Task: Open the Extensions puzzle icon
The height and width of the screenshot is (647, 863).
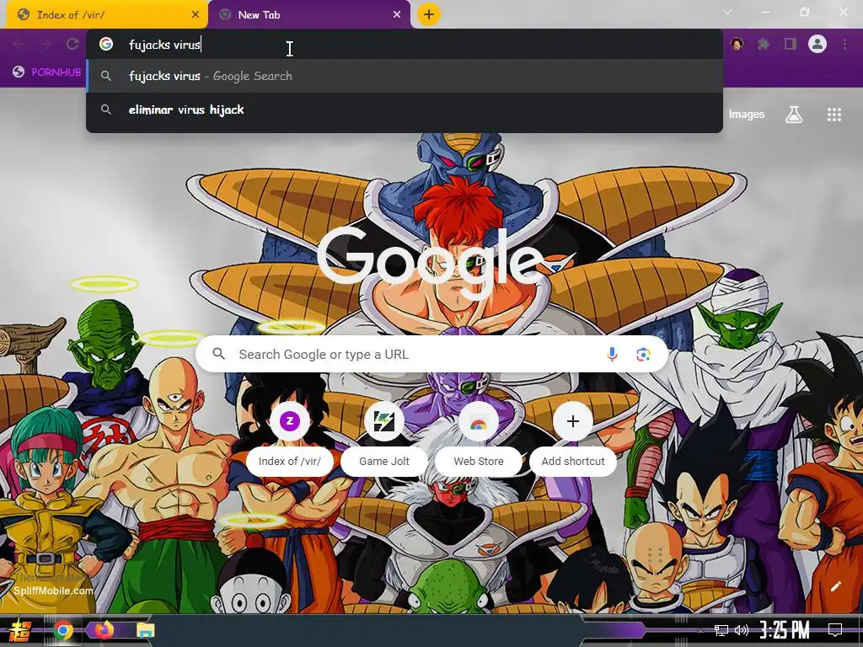Action: click(764, 44)
